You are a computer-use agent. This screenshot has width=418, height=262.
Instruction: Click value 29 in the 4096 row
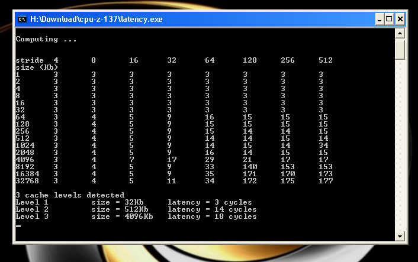[210, 160]
